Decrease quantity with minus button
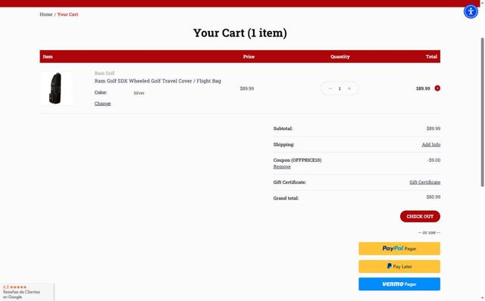485x301 pixels. point(330,88)
